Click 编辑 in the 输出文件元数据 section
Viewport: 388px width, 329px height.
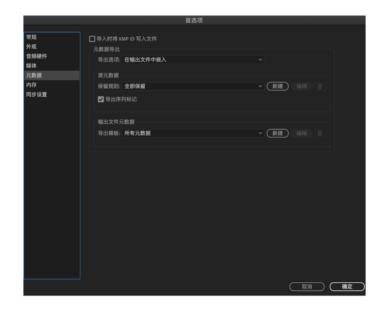click(x=302, y=133)
